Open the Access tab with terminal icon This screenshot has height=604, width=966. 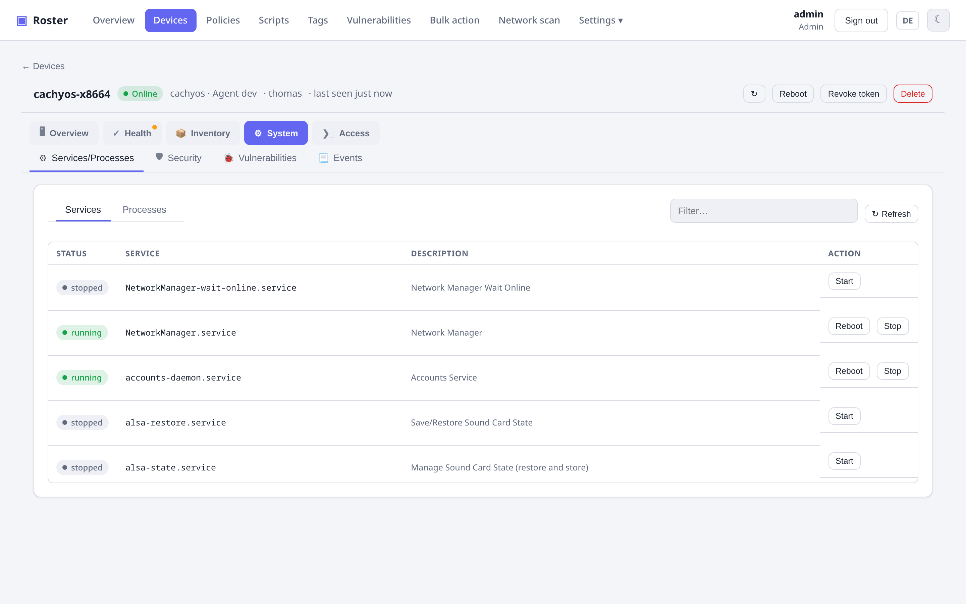(x=346, y=133)
